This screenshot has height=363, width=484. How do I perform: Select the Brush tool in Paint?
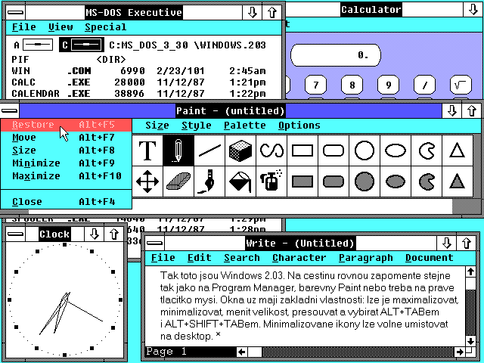click(x=209, y=181)
